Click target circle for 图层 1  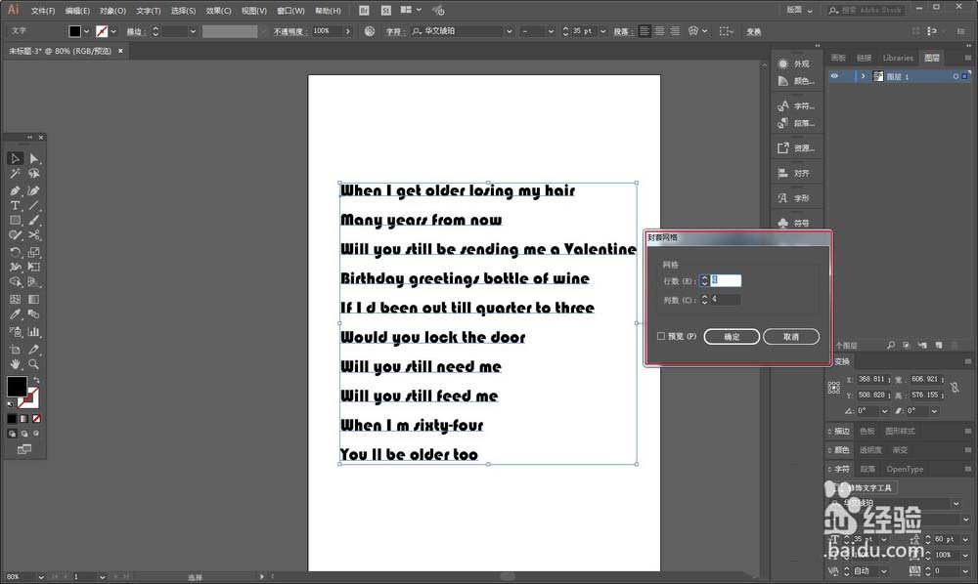[x=956, y=76]
